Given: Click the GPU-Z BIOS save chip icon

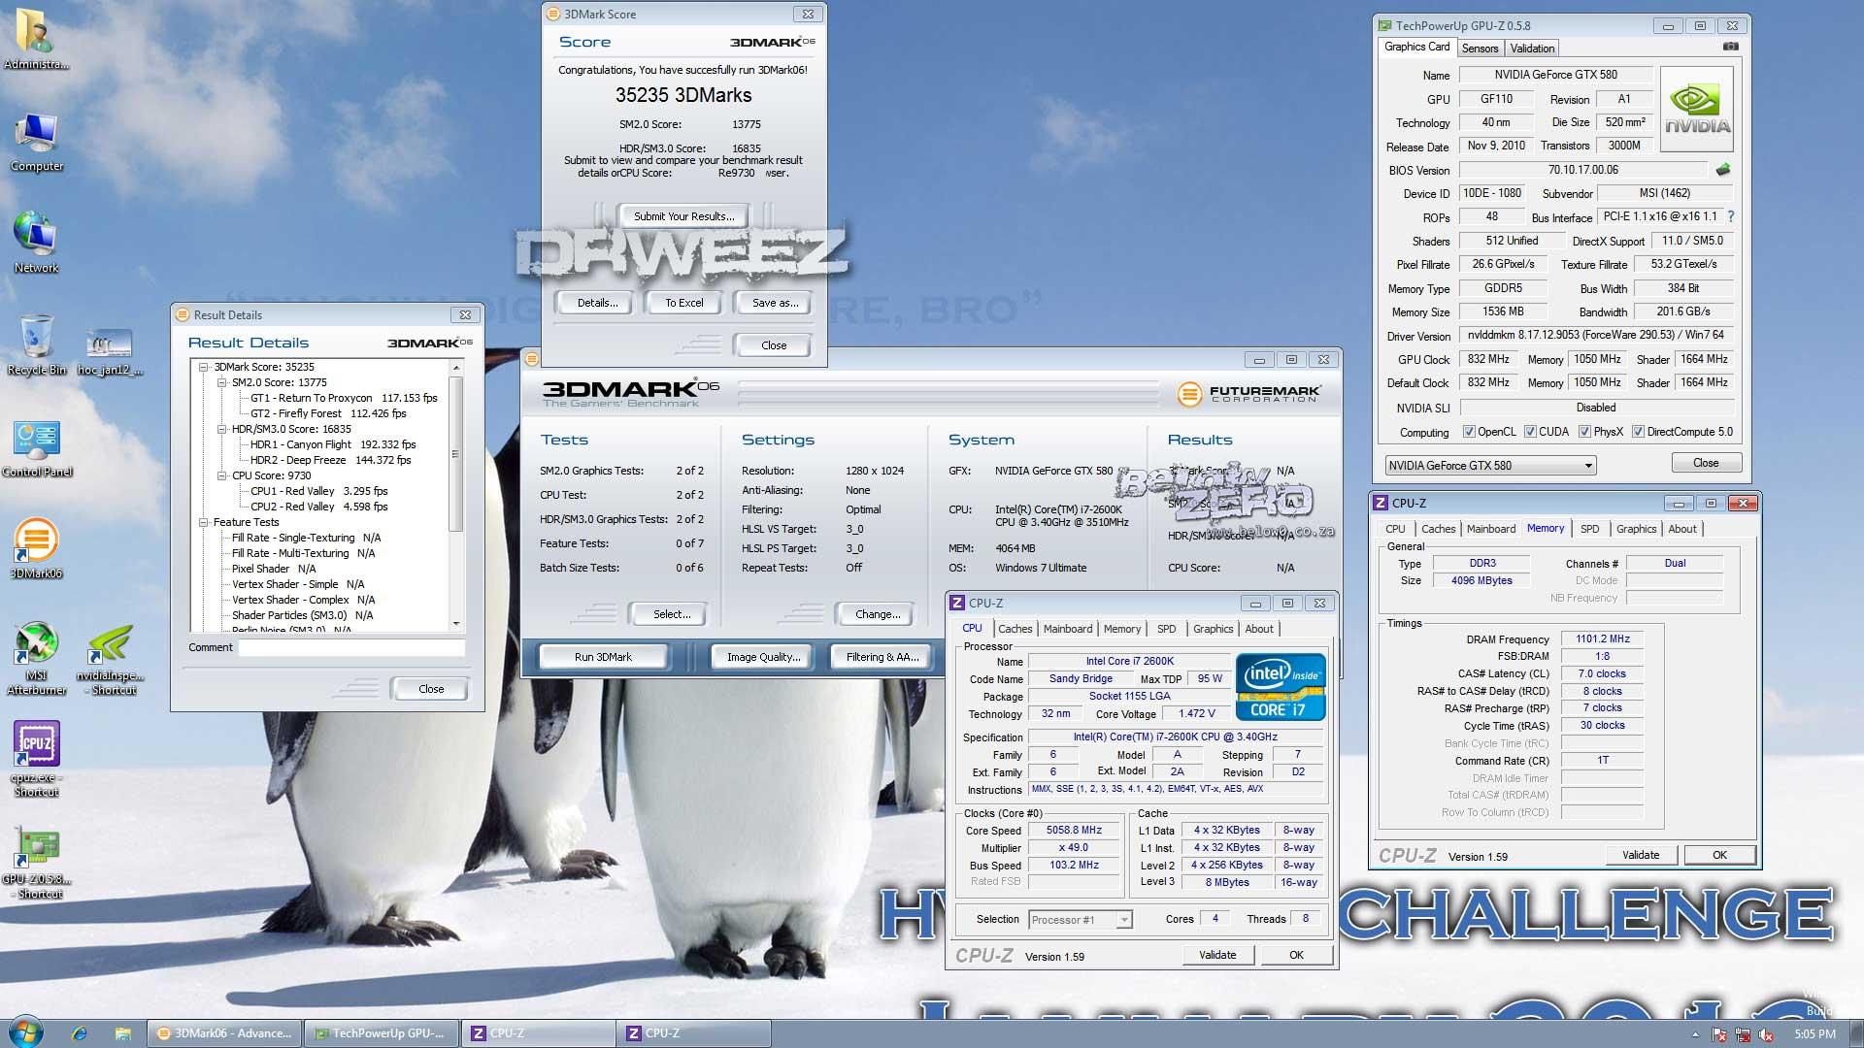Looking at the screenshot, I should click(1723, 170).
